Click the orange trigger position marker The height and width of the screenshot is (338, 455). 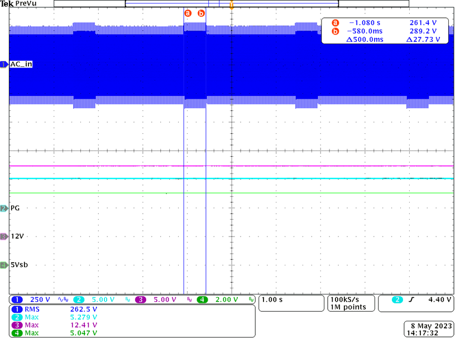tap(231, 5)
